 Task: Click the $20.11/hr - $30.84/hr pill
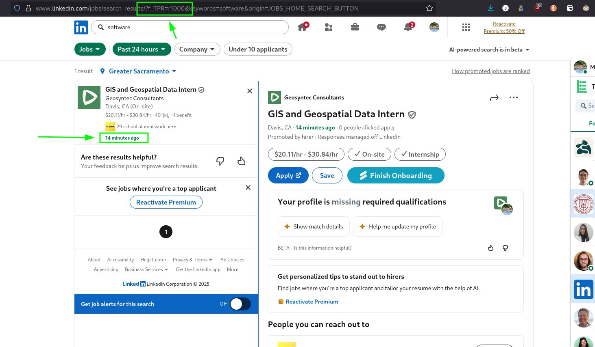pos(306,154)
